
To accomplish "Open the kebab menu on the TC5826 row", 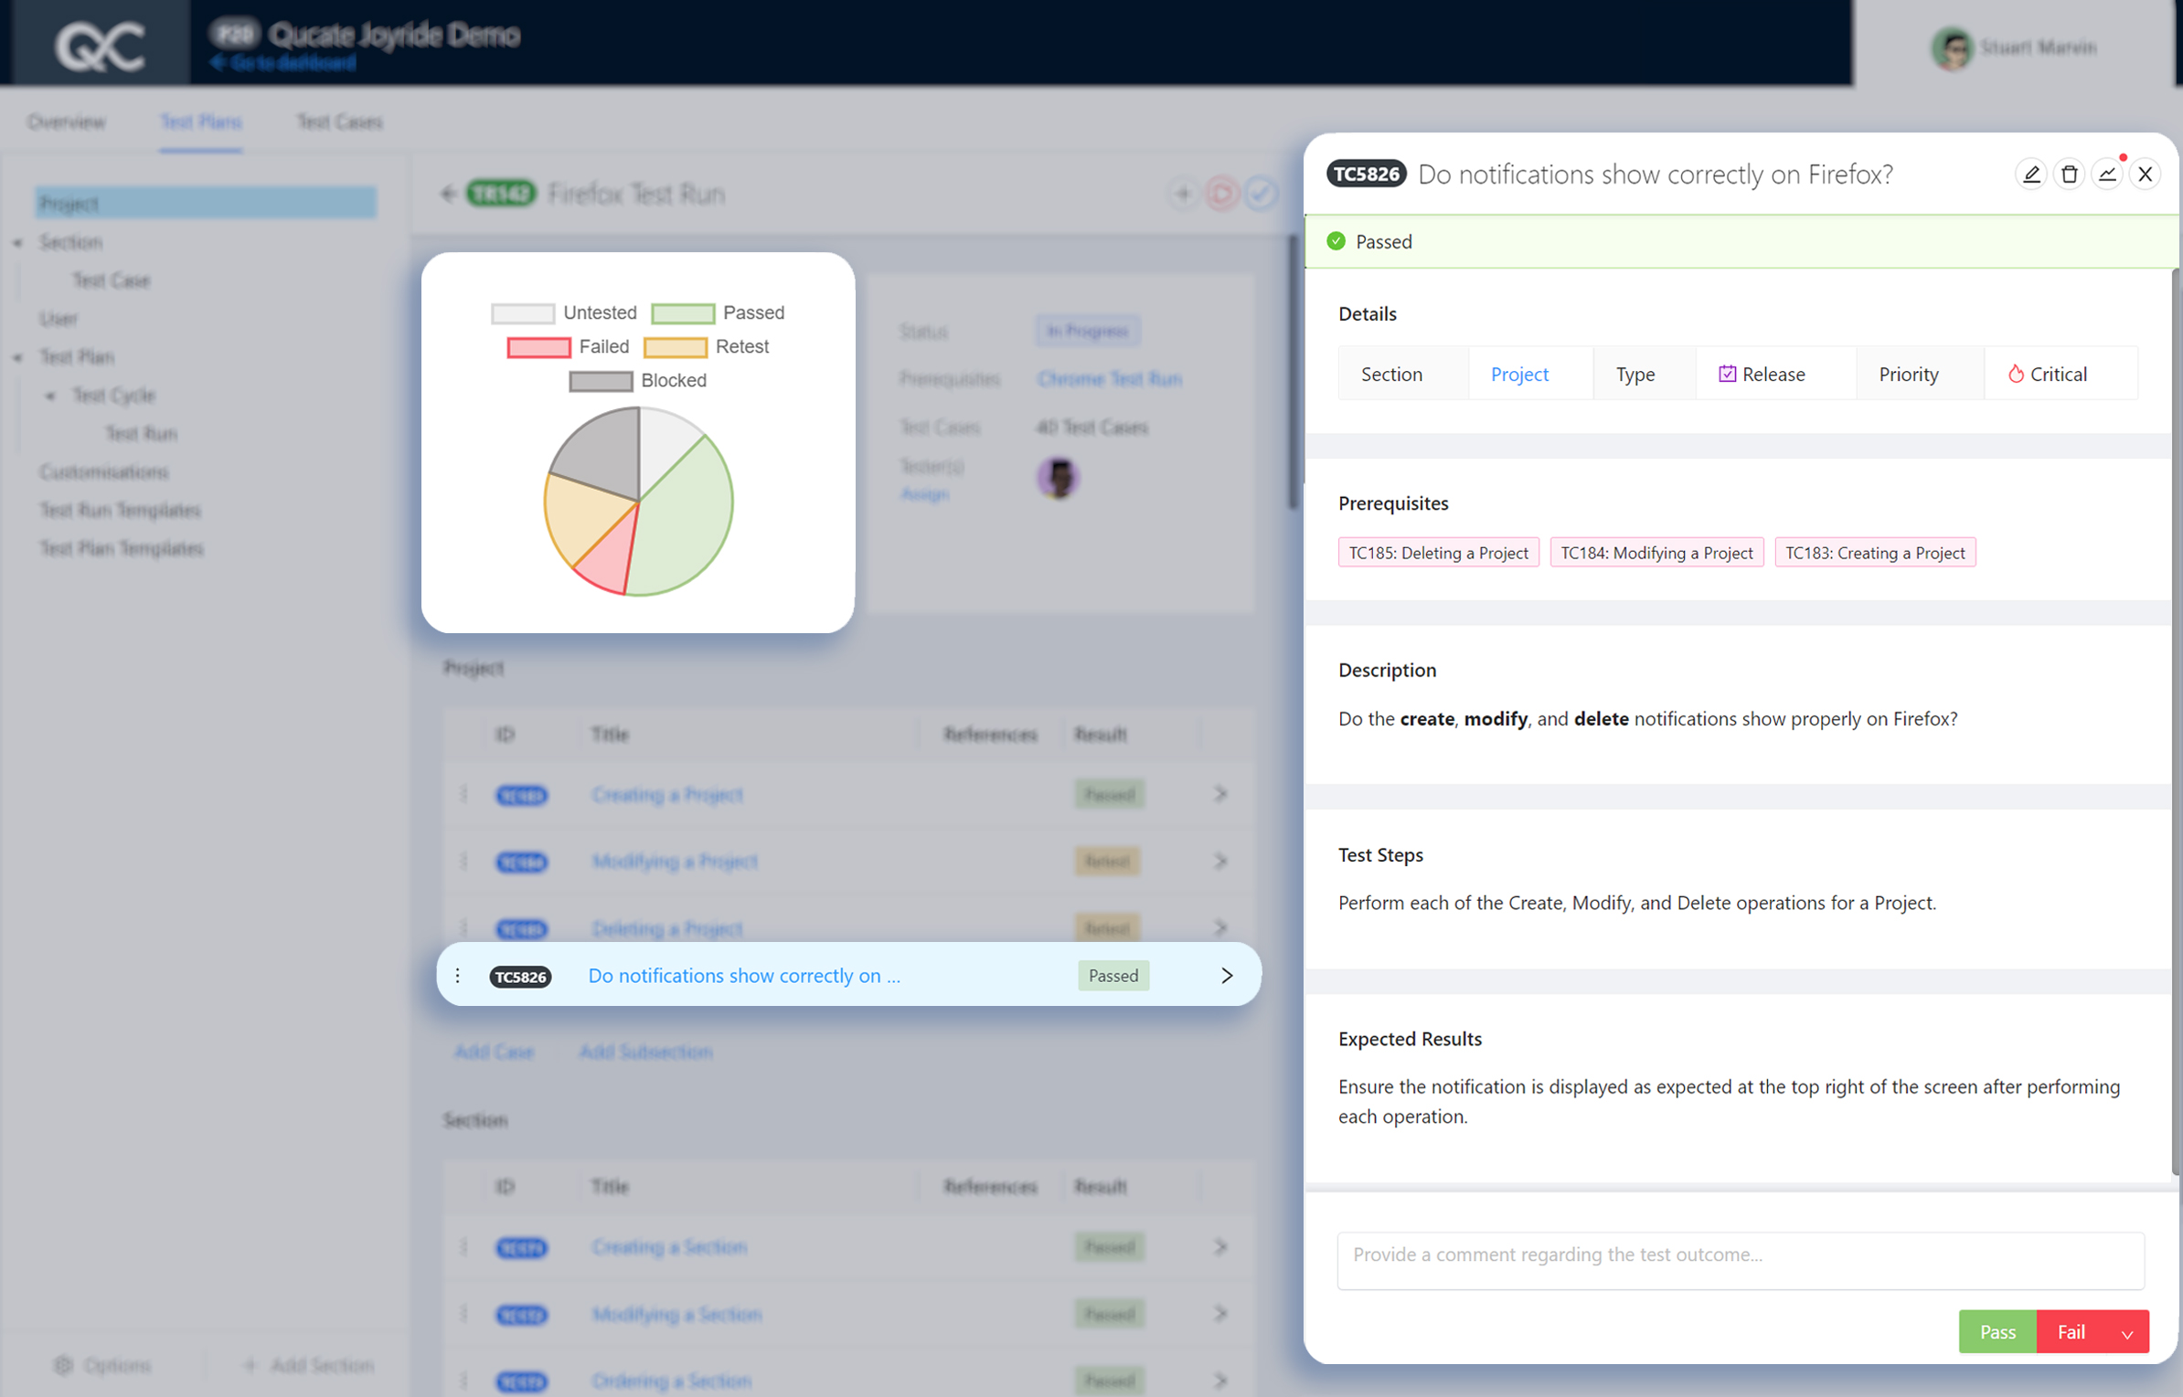I will coord(457,975).
